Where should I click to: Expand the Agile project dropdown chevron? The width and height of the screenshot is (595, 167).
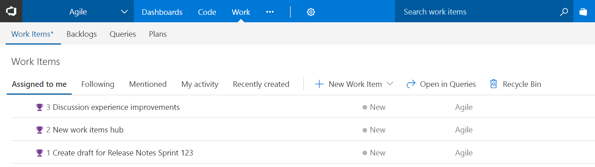[125, 12]
